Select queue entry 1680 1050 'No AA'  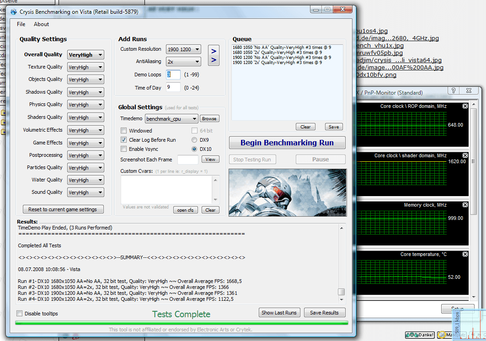[x=282, y=48]
